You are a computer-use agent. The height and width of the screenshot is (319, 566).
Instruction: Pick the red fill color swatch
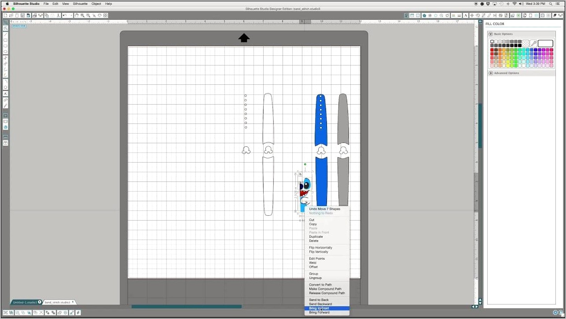[x=492, y=50]
